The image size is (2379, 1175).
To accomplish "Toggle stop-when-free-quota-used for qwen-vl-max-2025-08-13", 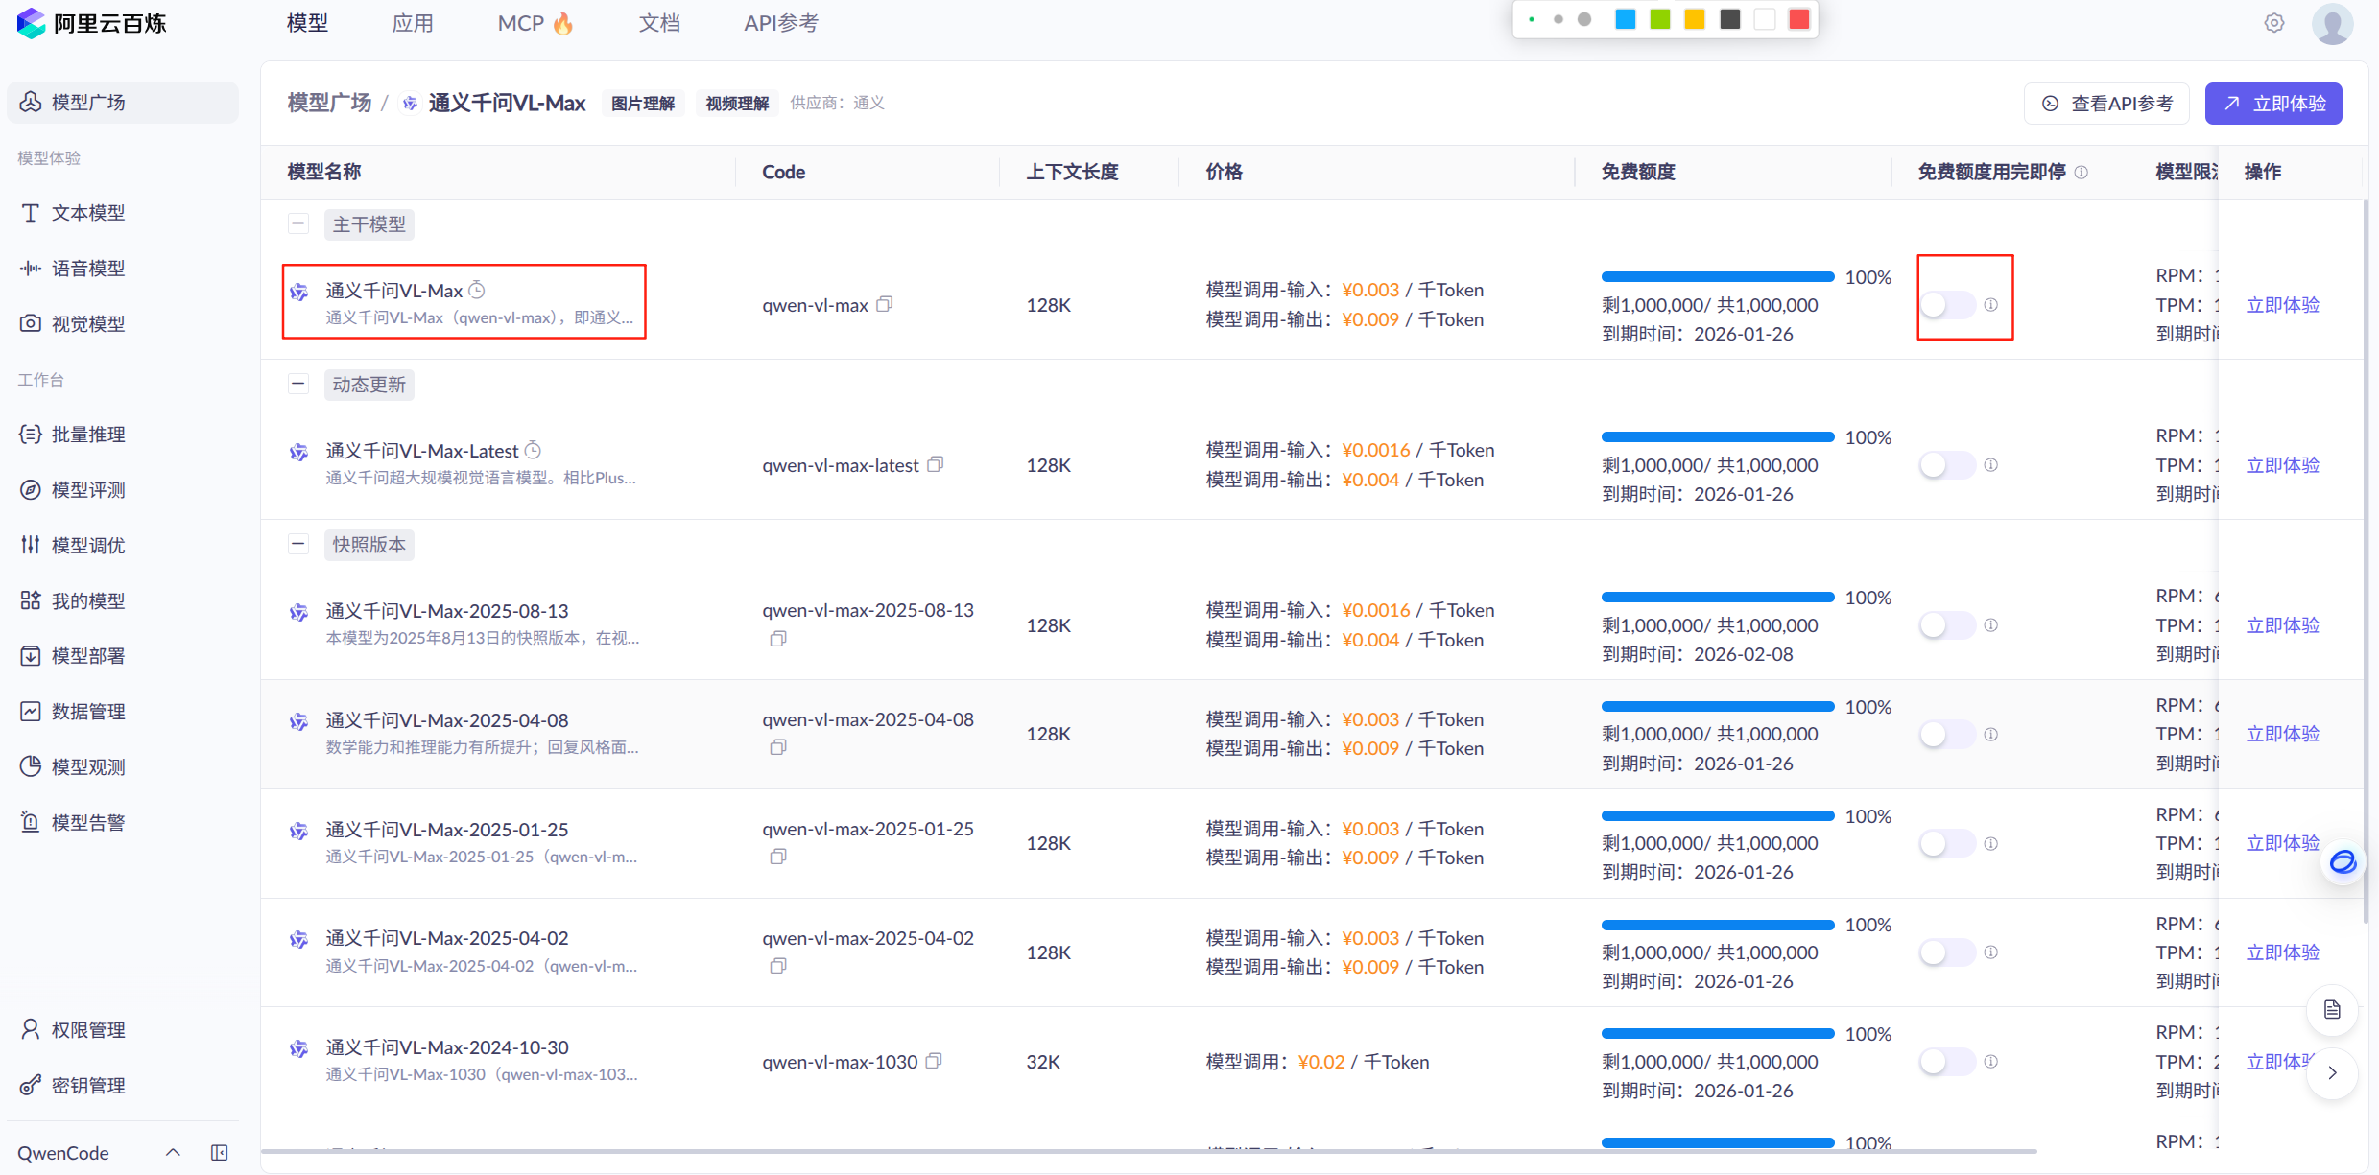I will click(1947, 625).
